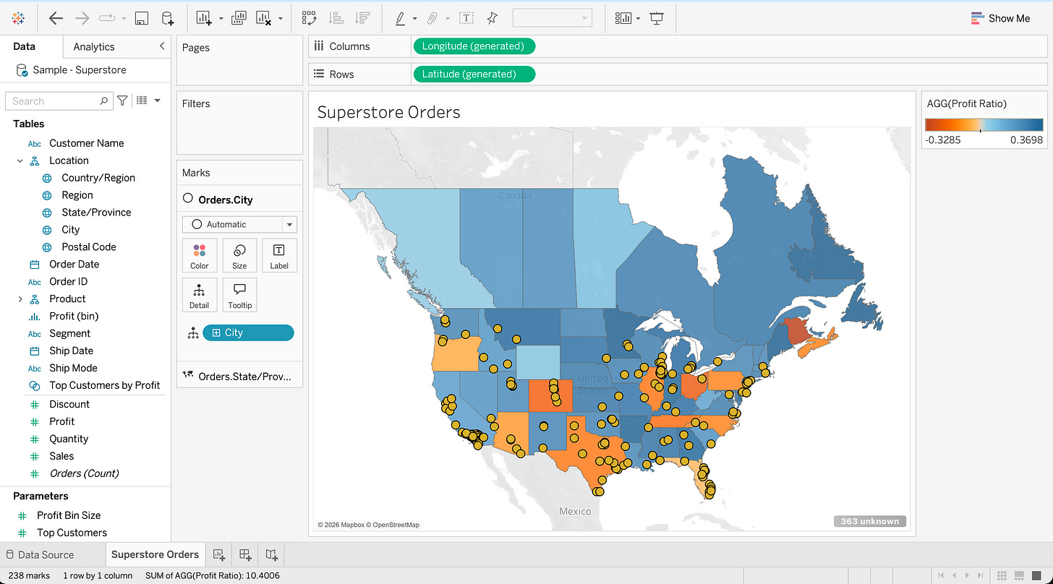
Task: Click the New Worksheet toolbar icon
Action: point(204,19)
